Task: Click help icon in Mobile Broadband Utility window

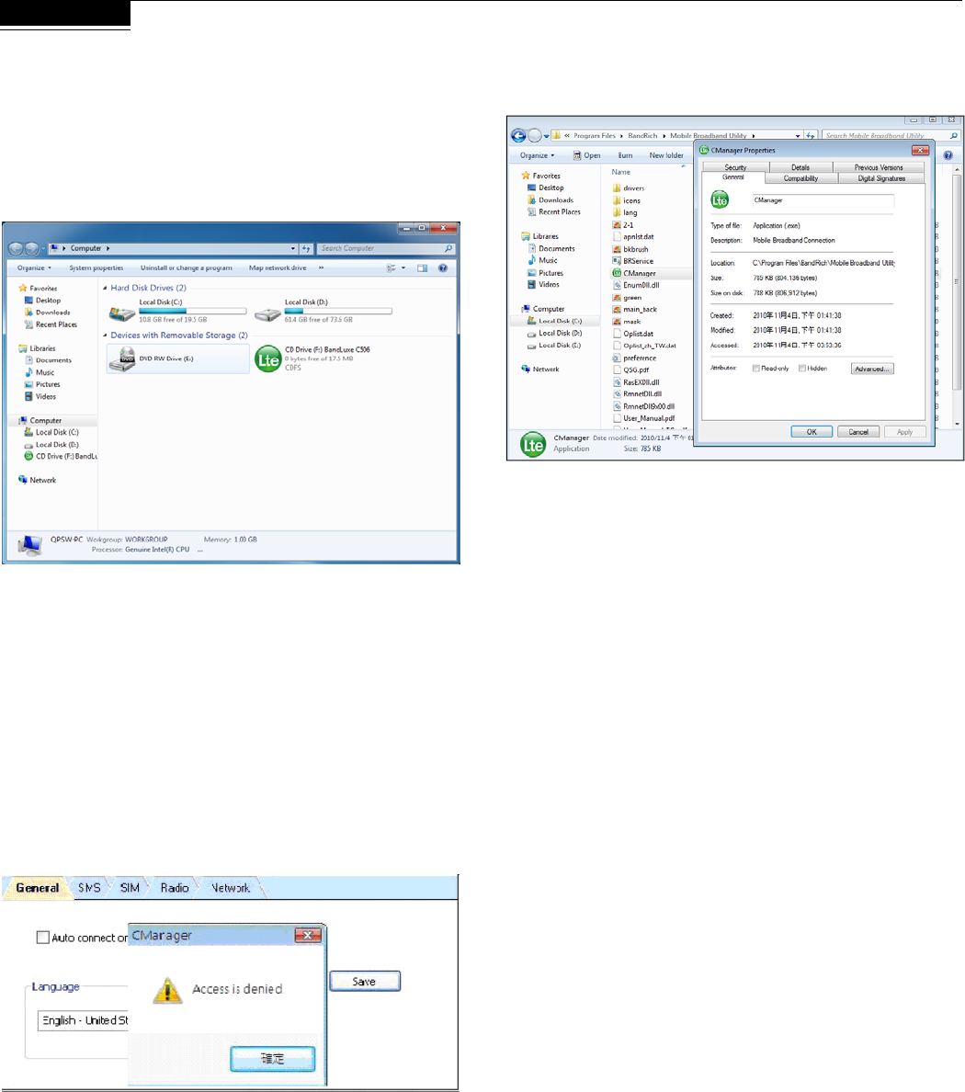Action: click(948, 155)
